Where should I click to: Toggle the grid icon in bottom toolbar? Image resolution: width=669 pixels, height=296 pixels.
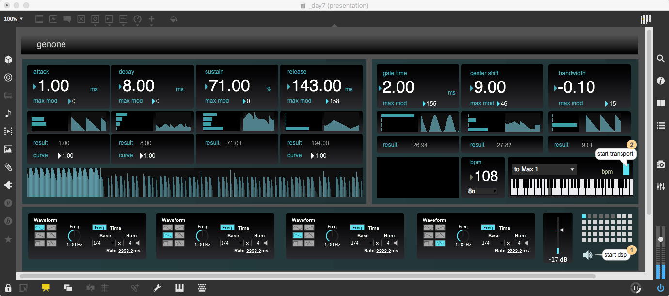click(x=104, y=288)
